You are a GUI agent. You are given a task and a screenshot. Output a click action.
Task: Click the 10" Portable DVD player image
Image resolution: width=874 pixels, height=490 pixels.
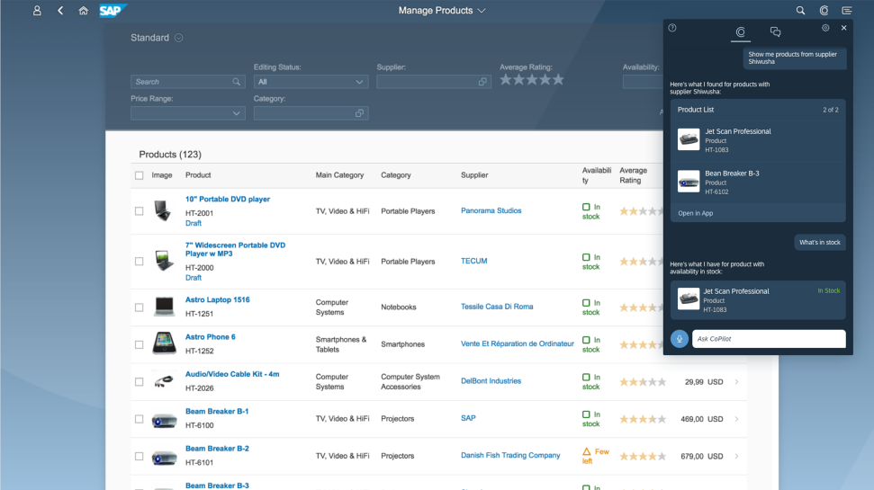163,211
